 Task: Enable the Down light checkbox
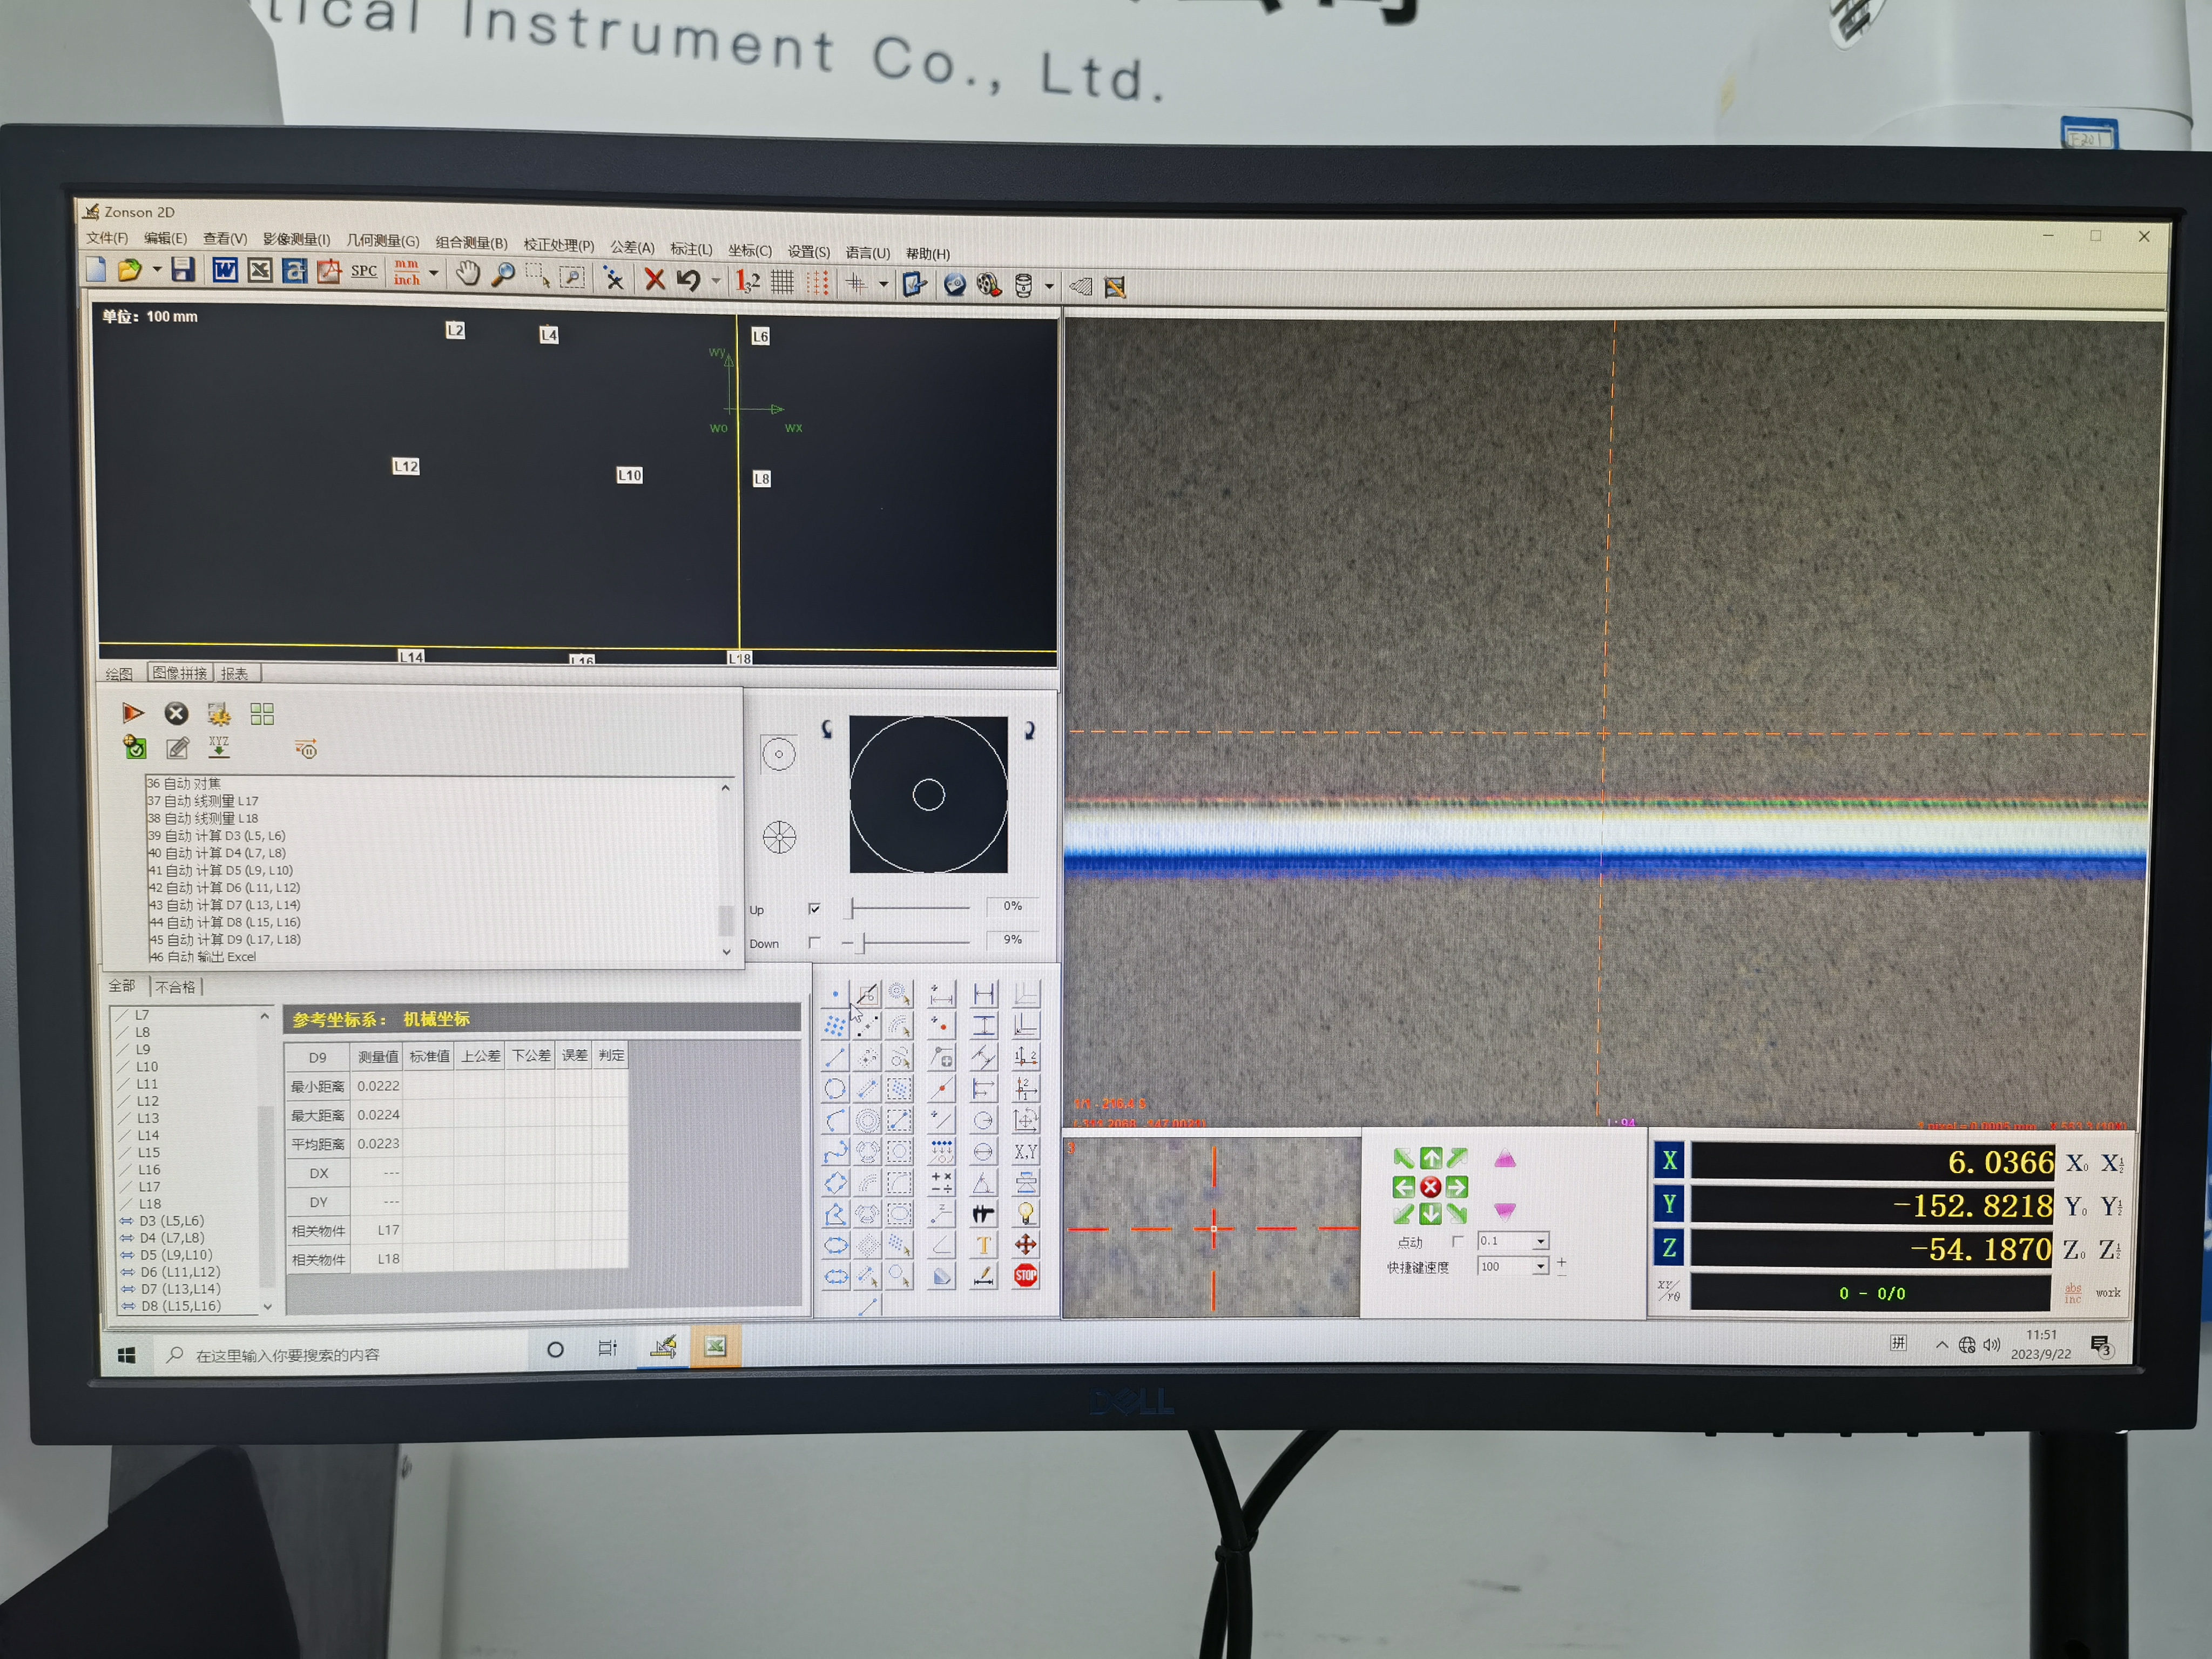[x=814, y=942]
